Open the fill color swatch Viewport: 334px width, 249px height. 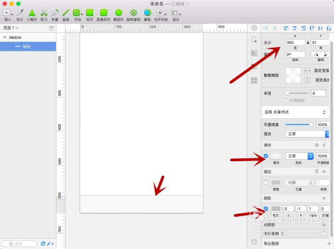point(276,156)
